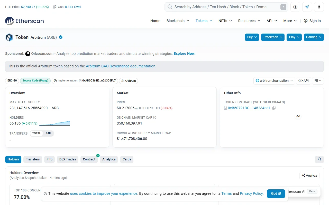
Task: Click the Orbscan sponsor logo
Action: tap(28, 54)
